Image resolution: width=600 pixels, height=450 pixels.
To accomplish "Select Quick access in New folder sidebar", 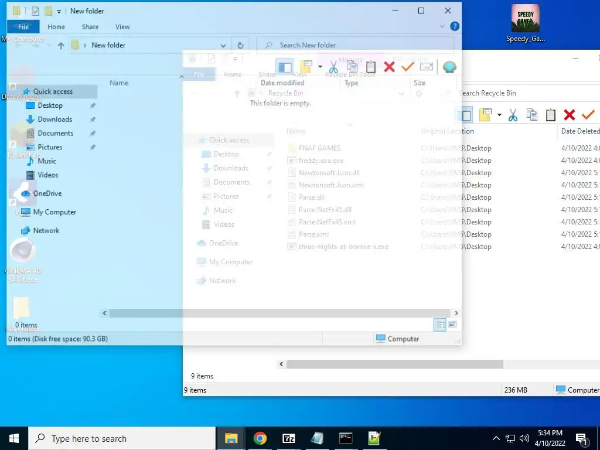I will coord(52,91).
